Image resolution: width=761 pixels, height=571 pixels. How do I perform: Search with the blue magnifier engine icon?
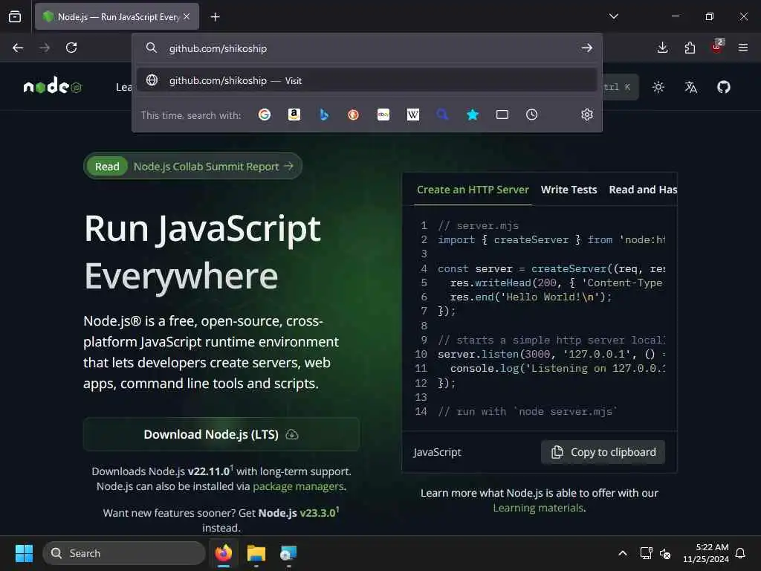442,114
